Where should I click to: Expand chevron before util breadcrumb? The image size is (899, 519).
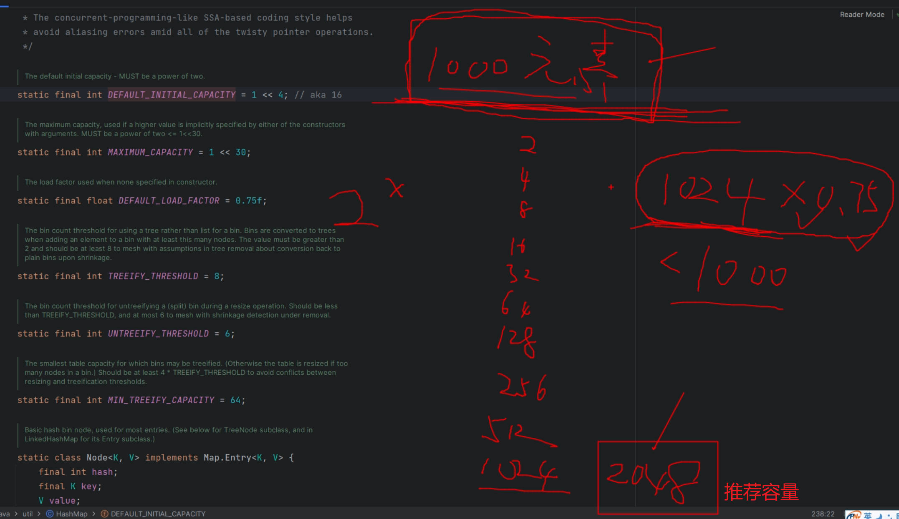pos(16,514)
